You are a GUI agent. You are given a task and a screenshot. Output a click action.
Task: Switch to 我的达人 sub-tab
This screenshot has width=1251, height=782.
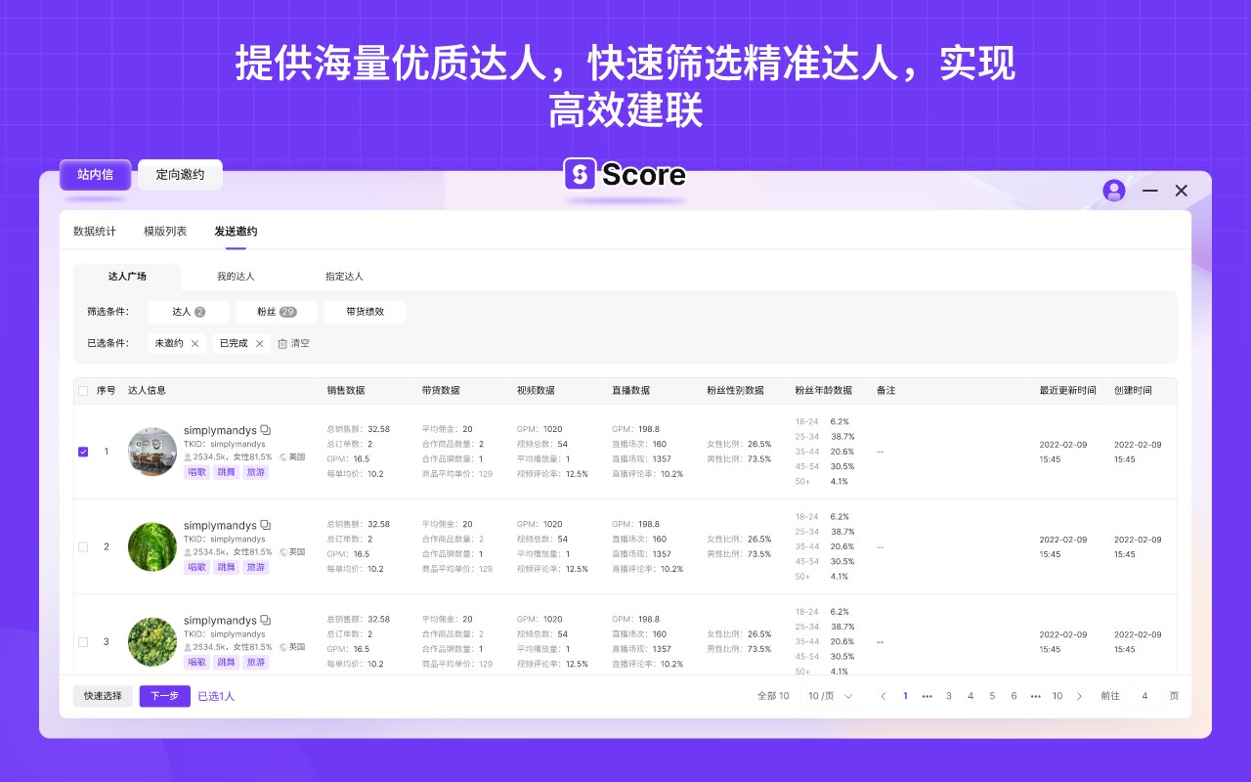236,277
